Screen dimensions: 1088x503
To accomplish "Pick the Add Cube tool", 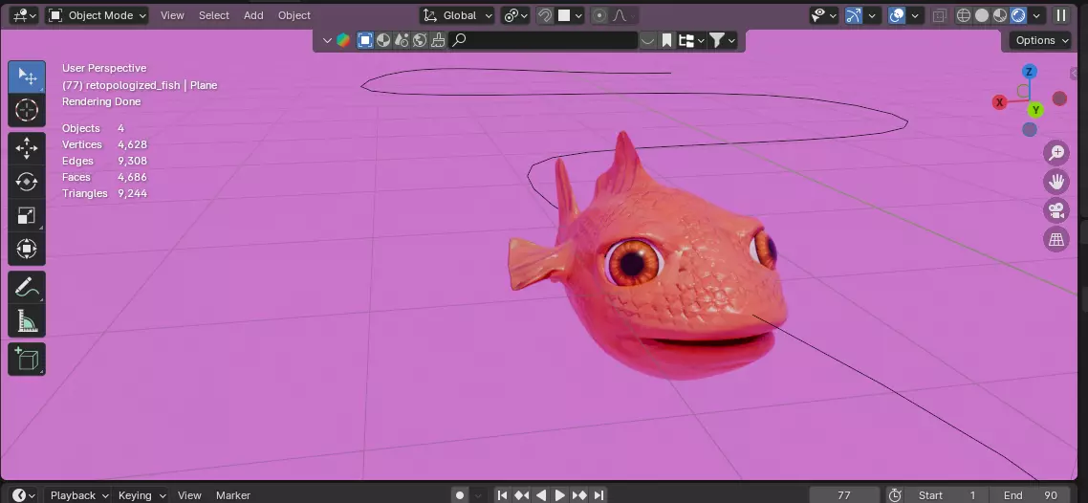I will click(x=27, y=360).
